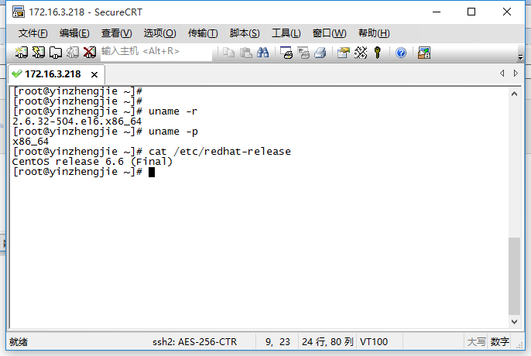531x356 pixels.
Task: Click the Print printer icon
Action: 320,53
